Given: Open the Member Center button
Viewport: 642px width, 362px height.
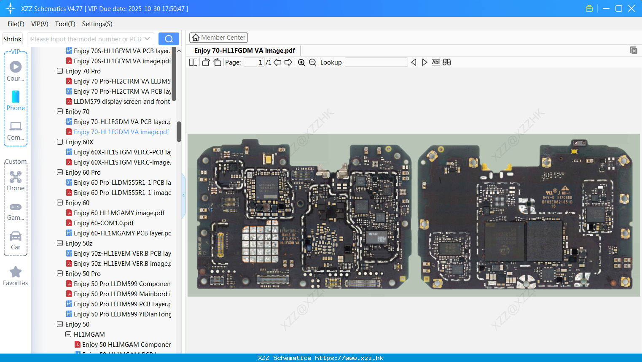Looking at the screenshot, I should (x=218, y=38).
